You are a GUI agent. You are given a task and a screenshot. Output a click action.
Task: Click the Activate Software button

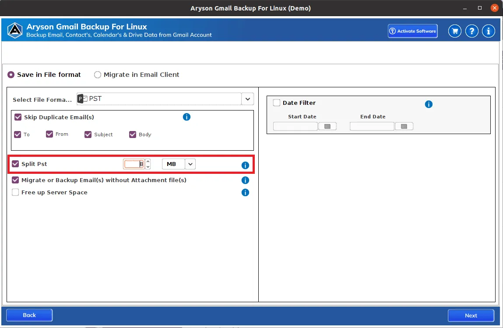pyautogui.click(x=412, y=31)
